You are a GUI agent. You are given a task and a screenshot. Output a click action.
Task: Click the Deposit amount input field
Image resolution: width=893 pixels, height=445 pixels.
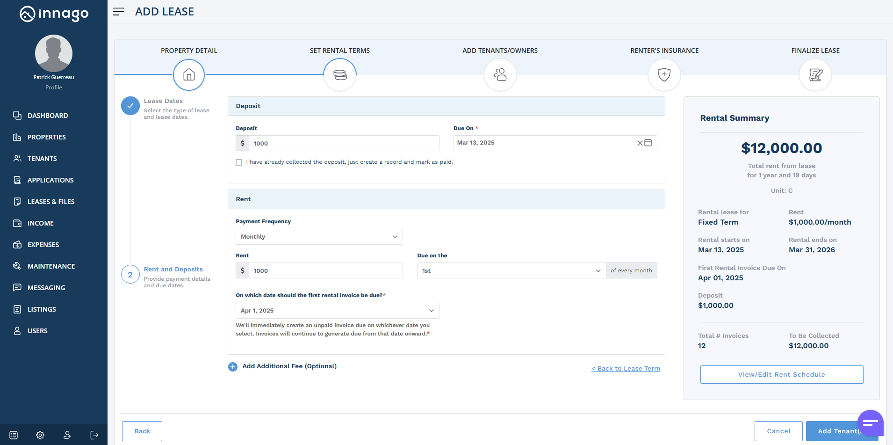click(x=343, y=144)
